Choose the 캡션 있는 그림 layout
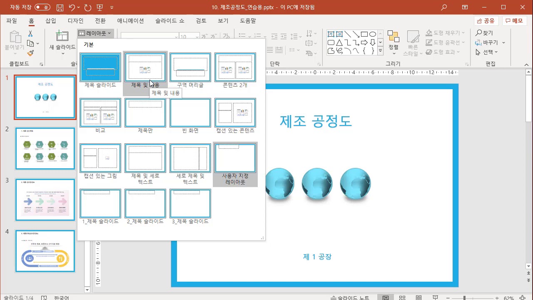 pos(100,158)
